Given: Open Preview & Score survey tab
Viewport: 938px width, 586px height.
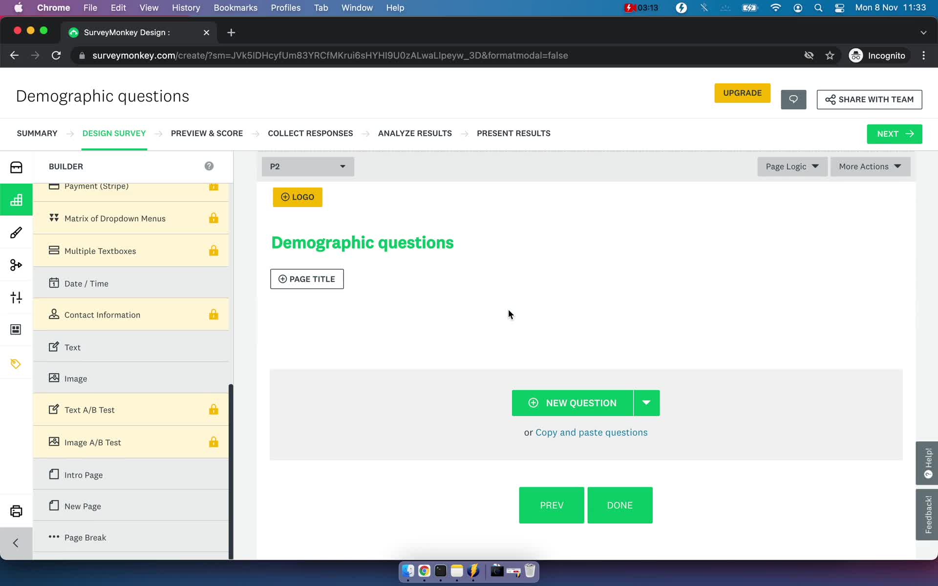Looking at the screenshot, I should click(x=207, y=133).
